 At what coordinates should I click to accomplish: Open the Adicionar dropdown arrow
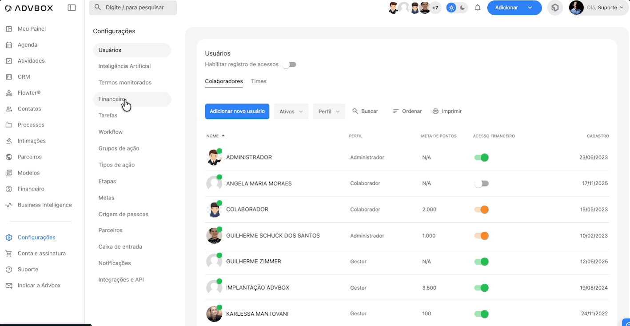pos(530,8)
